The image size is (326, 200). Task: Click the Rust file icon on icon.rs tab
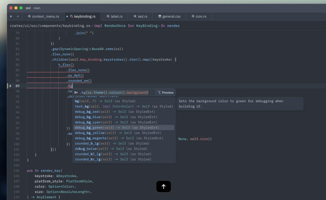[x=193, y=16]
